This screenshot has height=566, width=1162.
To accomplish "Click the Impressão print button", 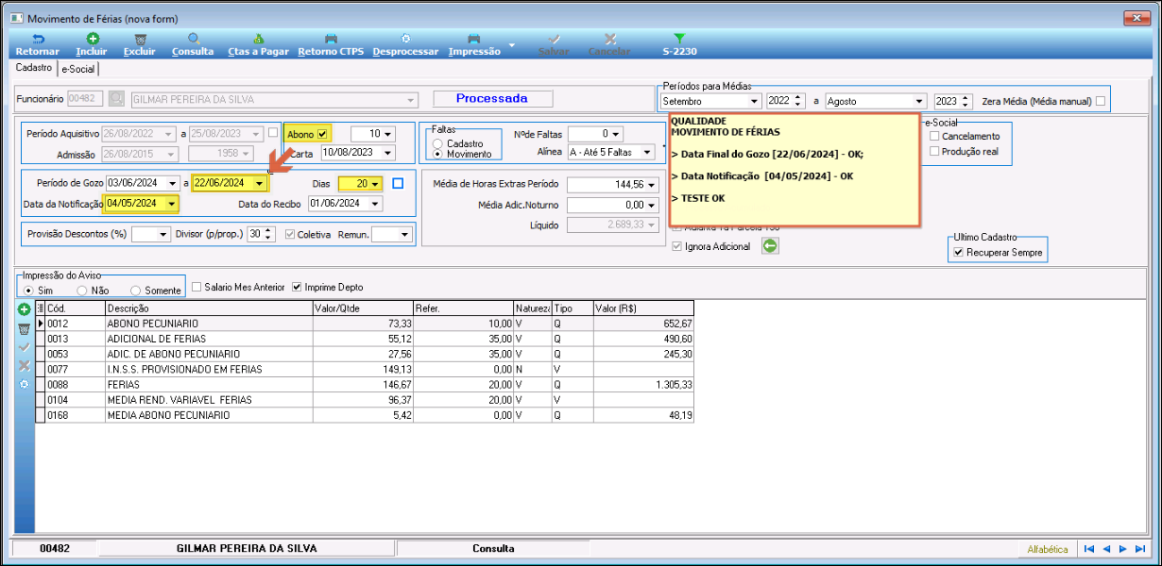I will click(x=474, y=44).
